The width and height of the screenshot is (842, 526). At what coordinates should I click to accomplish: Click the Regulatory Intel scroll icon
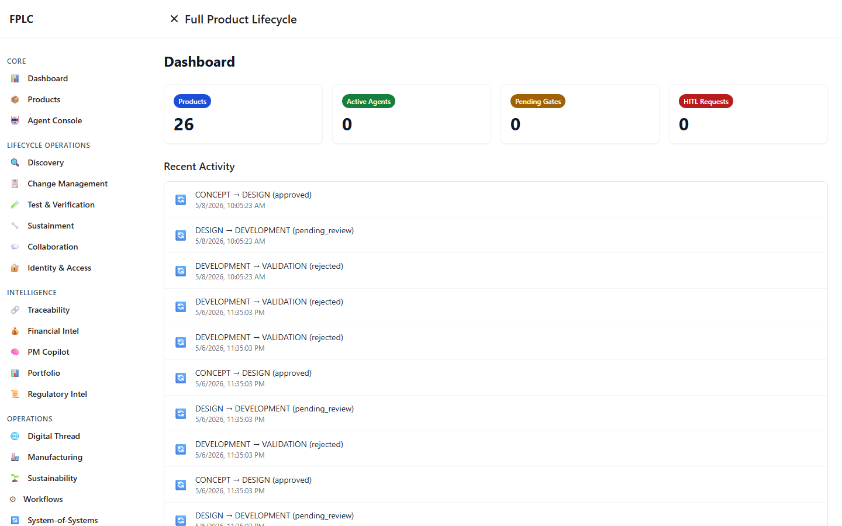(x=15, y=394)
